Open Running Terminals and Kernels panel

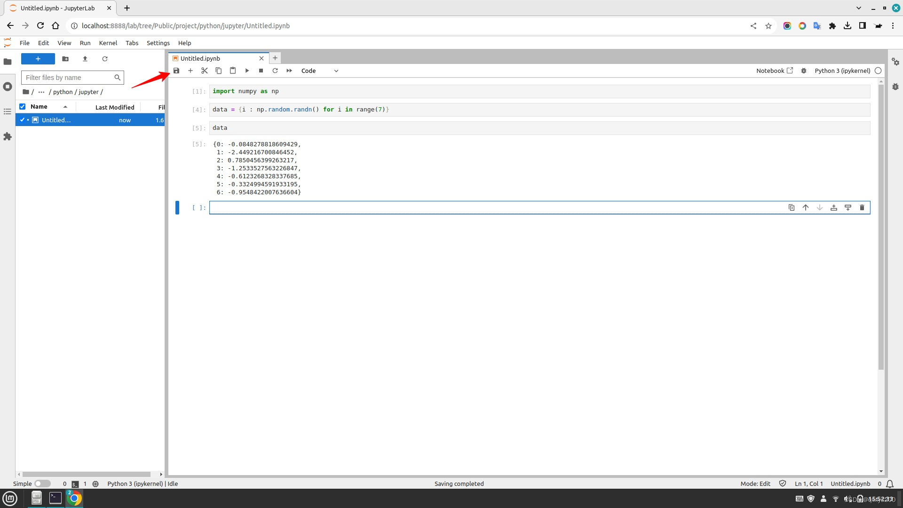pos(8,87)
